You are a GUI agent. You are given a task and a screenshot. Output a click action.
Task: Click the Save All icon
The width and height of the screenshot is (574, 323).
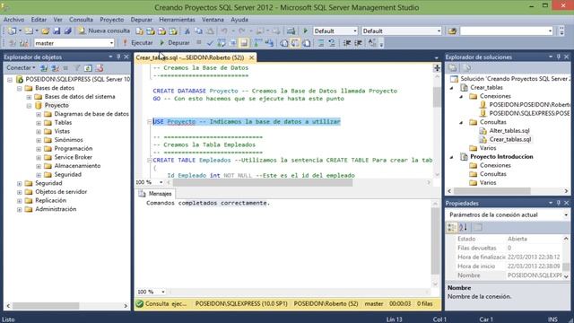click(x=67, y=31)
